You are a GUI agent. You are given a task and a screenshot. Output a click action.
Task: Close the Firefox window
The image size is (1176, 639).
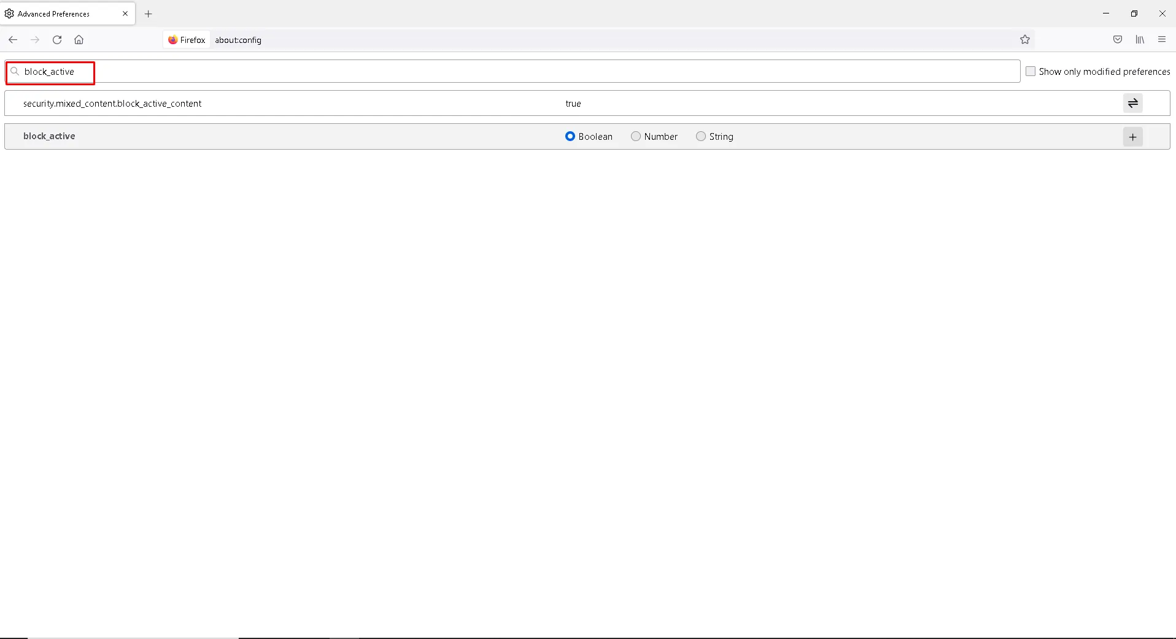point(1162,13)
